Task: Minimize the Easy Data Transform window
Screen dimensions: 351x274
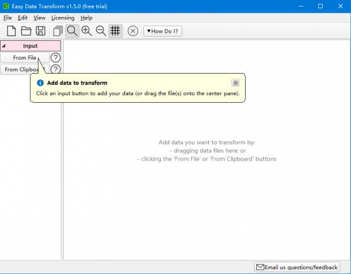Action: [301, 6]
